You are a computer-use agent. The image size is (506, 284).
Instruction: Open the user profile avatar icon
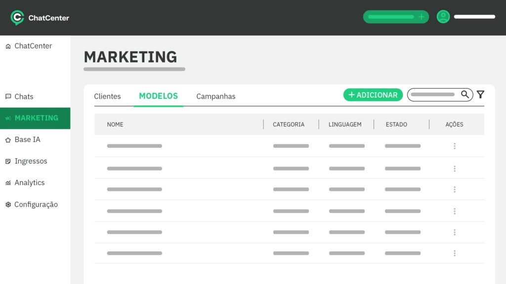click(443, 17)
